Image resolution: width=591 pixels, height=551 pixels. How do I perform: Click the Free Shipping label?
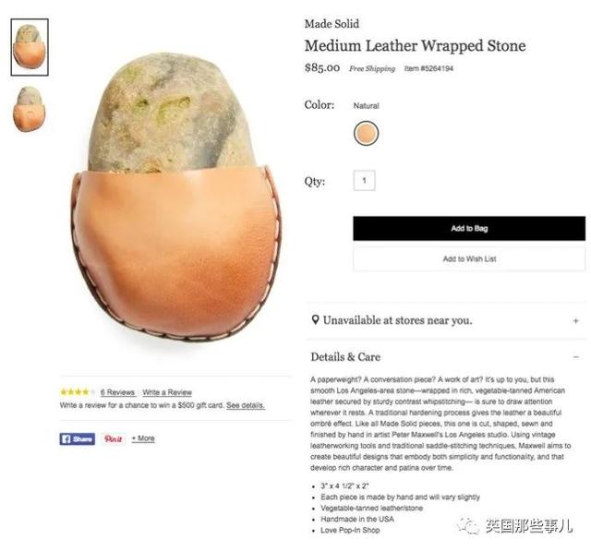pyautogui.click(x=372, y=68)
